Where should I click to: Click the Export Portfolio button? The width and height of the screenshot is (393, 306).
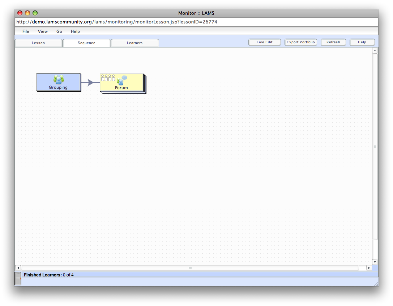(300, 42)
